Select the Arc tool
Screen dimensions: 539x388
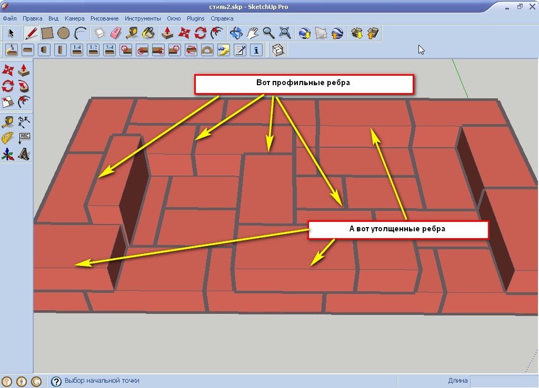coord(80,33)
